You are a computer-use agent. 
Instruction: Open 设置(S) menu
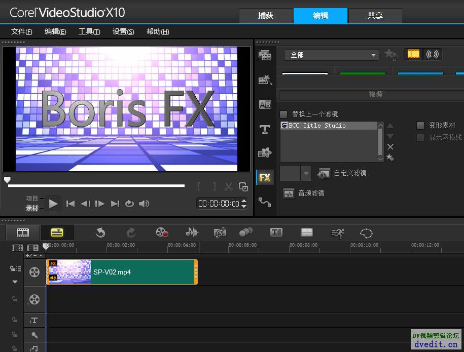pos(123,31)
